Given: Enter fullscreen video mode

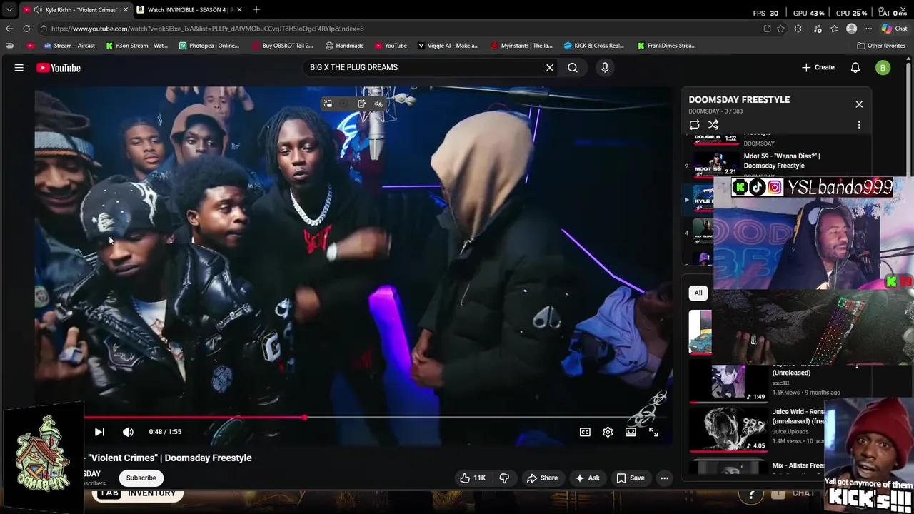Looking at the screenshot, I should [653, 432].
